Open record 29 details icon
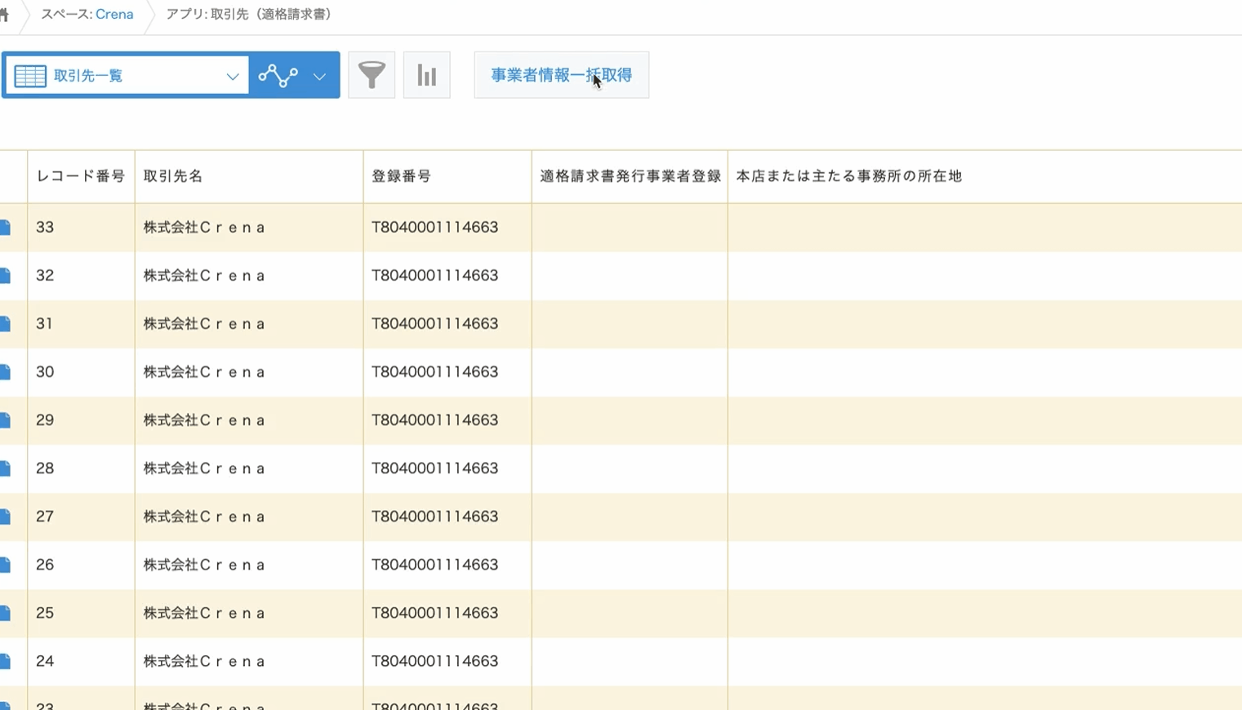 pos(6,420)
